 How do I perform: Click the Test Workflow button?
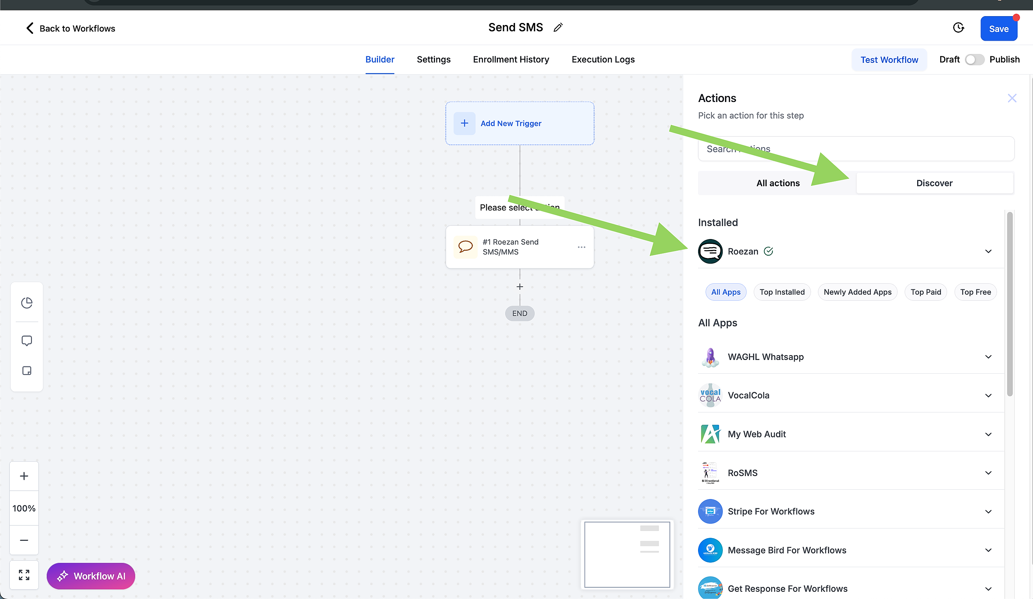point(889,60)
